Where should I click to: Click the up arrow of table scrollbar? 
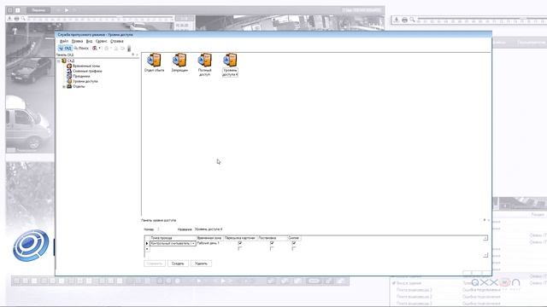click(485, 238)
